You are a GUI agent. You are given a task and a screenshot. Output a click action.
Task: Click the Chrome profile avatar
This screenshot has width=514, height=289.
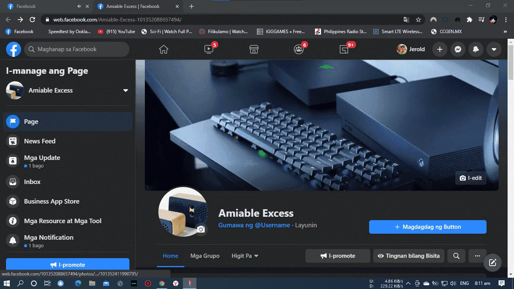click(493, 20)
